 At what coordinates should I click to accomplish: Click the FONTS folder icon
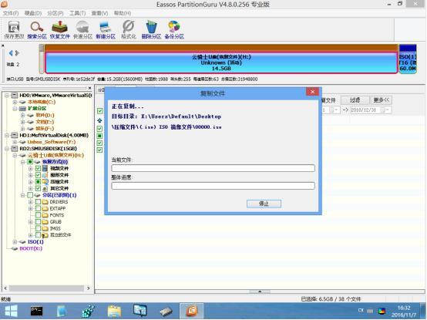pos(45,215)
